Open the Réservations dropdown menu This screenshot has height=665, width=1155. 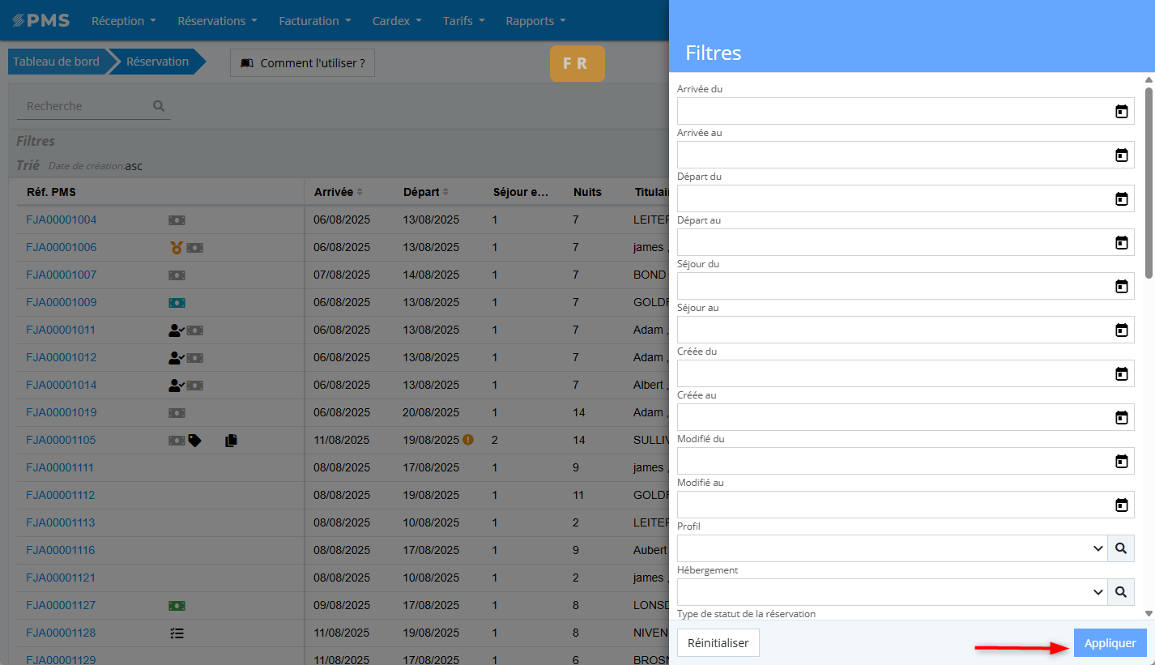pyautogui.click(x=217, y=21)
